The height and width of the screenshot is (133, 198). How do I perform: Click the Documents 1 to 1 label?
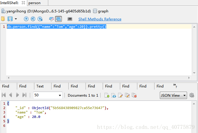[x=83, y=95]
